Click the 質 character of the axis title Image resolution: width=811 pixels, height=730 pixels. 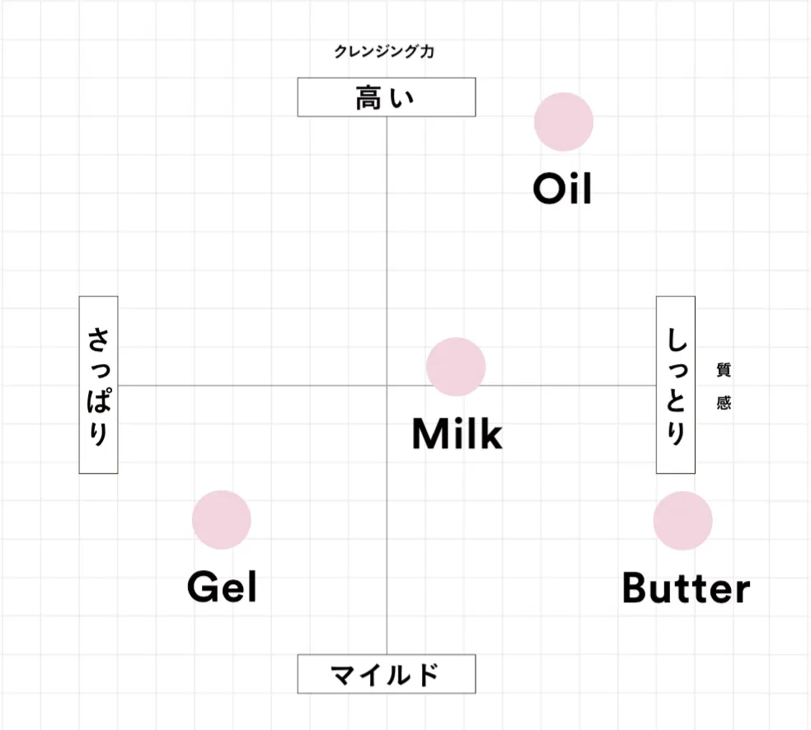coord(724,370)
